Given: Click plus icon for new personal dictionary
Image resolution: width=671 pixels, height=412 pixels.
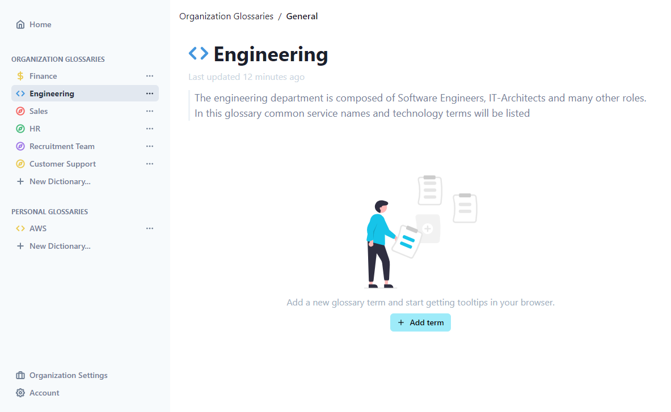Looking at the screenshot, I should [20, 246].
